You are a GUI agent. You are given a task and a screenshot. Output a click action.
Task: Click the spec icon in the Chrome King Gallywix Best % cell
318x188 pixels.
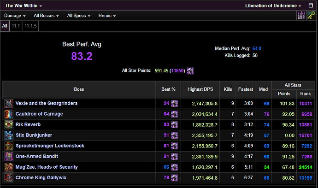pos(174,178)
